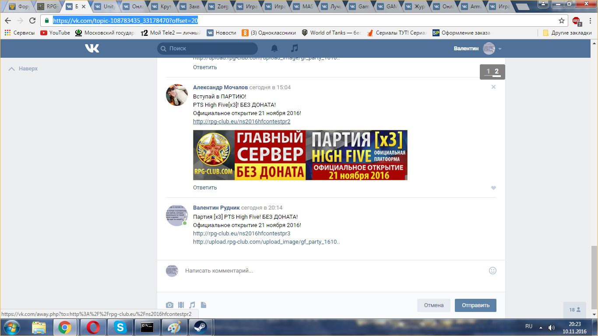This screenshot has height=336, width=598.
Task: Go to page 1 of topic
Action: 488,72
